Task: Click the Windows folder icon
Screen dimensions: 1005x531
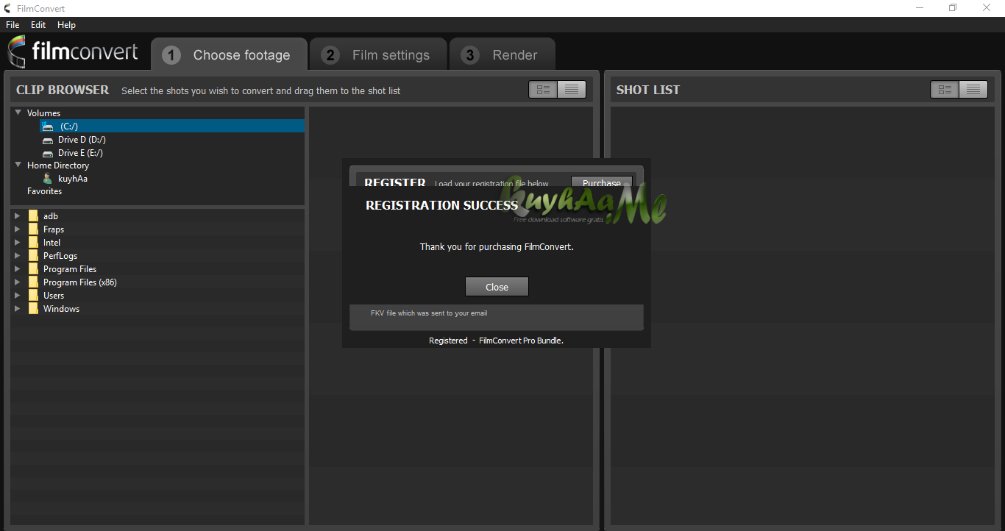Action: pyautogui.click(x=33, y=309)
